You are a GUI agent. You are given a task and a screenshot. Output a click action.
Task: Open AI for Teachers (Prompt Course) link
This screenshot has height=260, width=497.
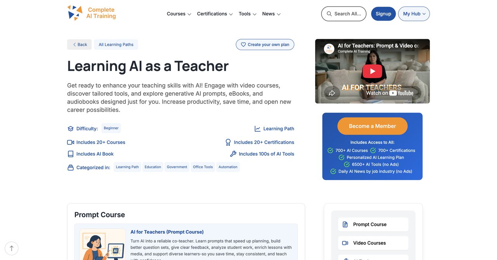(x=167, y=232)
